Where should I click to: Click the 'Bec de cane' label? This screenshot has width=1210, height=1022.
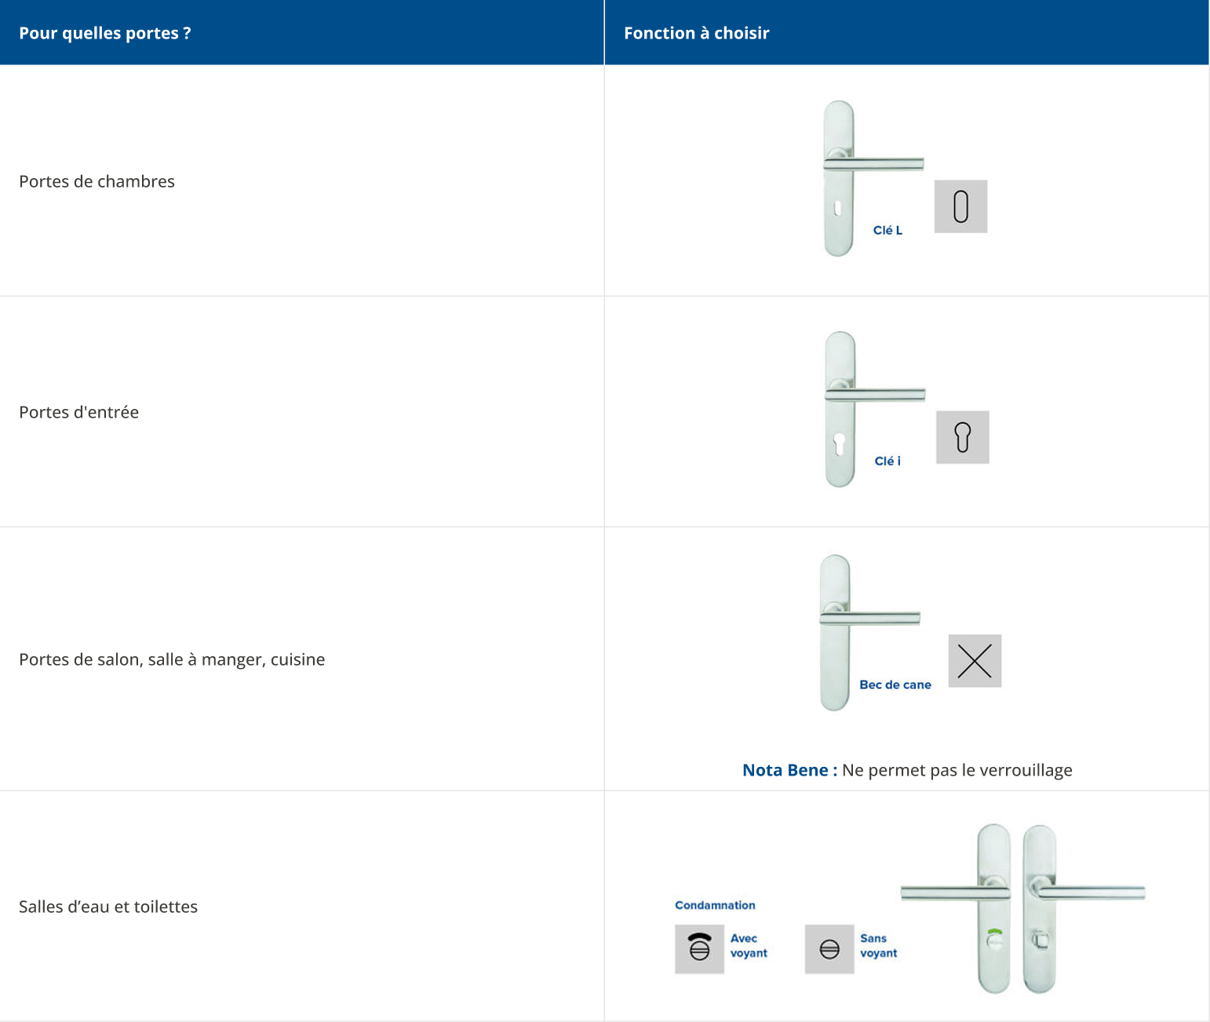[895, 684]
